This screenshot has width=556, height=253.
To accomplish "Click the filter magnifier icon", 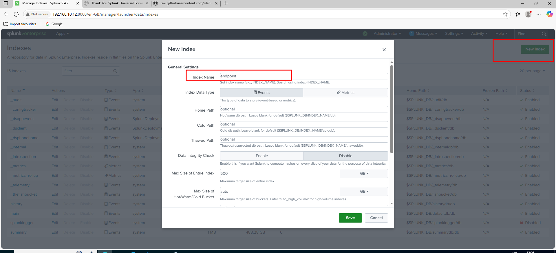I will tap(115, 71).
